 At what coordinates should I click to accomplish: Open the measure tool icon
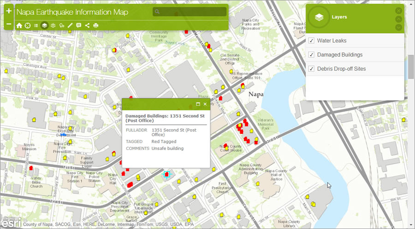coord(62,25)
